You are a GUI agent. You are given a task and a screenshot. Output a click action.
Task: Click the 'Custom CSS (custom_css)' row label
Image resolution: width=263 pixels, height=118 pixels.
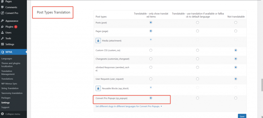coord(108,50)
